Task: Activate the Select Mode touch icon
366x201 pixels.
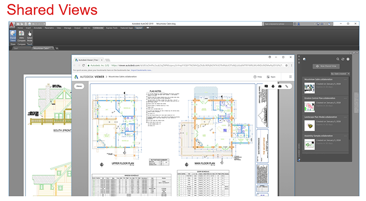Action: coord(30,36)
